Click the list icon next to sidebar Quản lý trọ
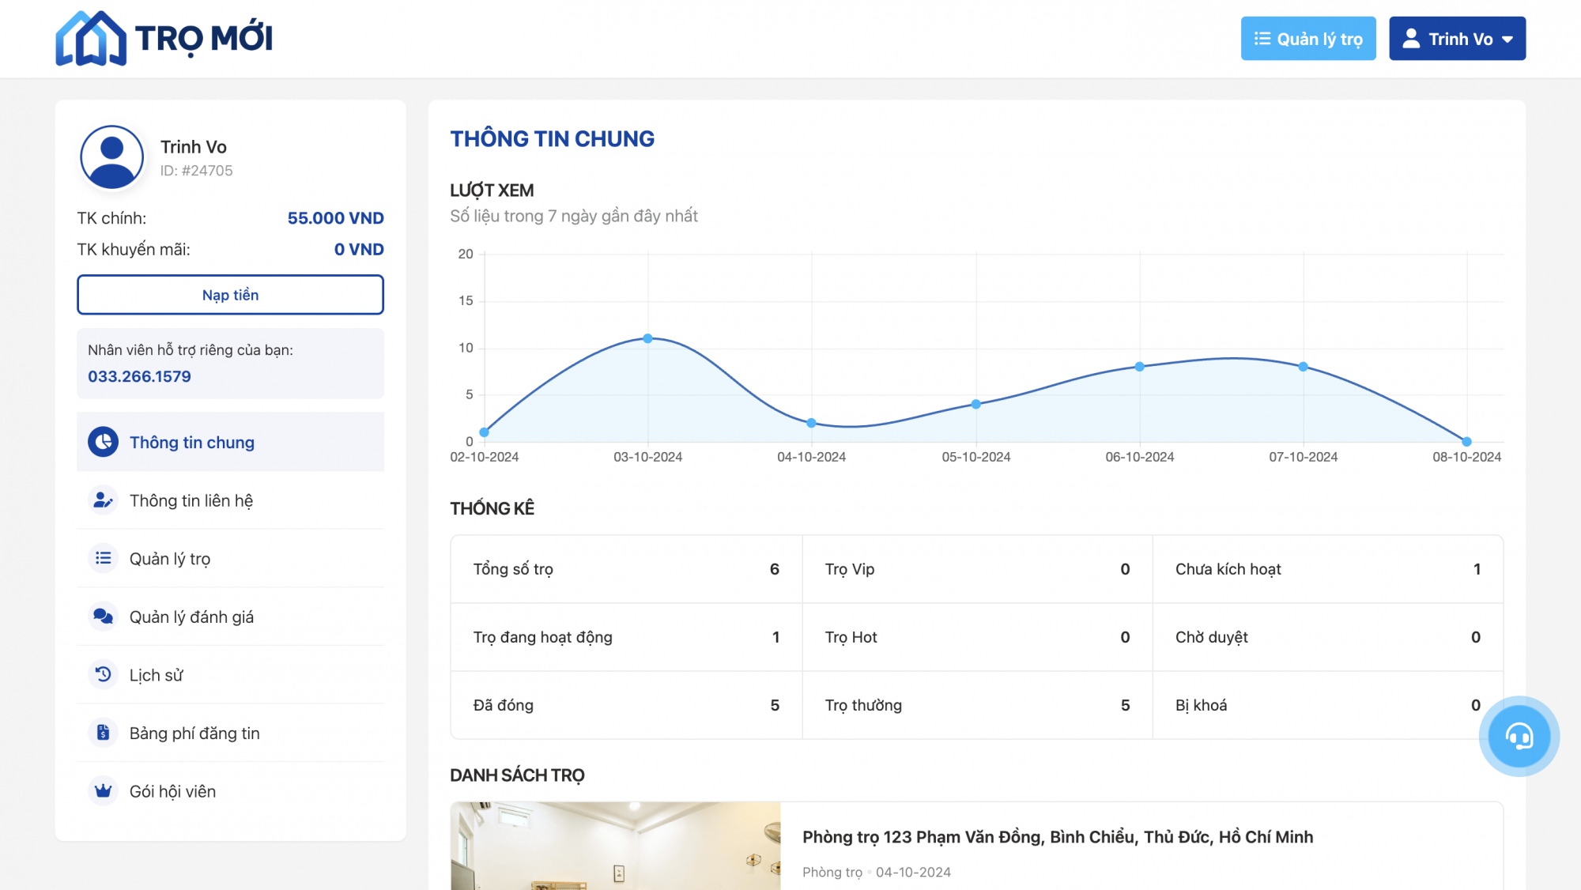1581x890 pixels. coord(104,558)
